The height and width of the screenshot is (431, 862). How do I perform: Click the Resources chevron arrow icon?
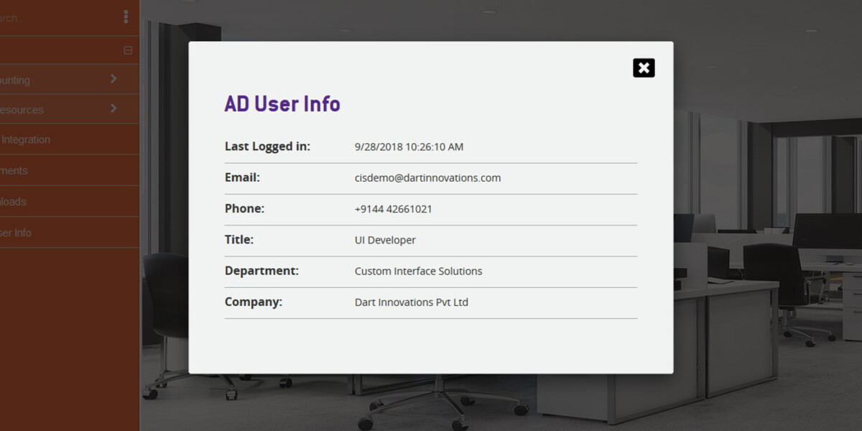(113, 108)
